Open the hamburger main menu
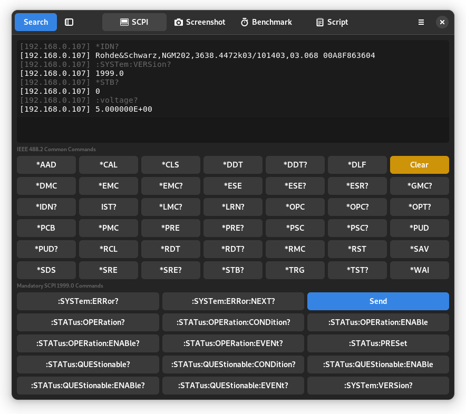 (x=421, y=22)
